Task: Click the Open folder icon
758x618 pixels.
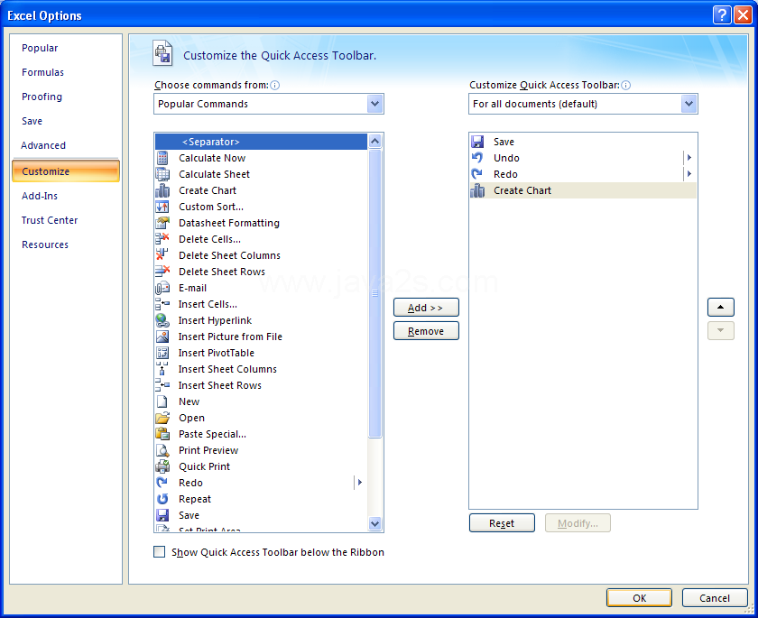Action: coord(162,418)
